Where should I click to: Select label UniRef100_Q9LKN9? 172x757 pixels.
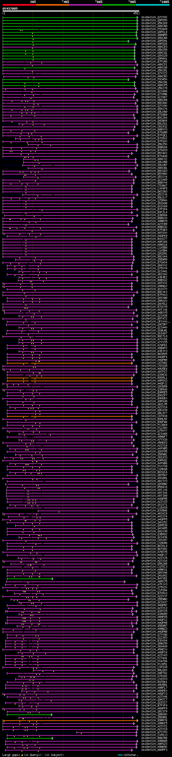point(154,112)
